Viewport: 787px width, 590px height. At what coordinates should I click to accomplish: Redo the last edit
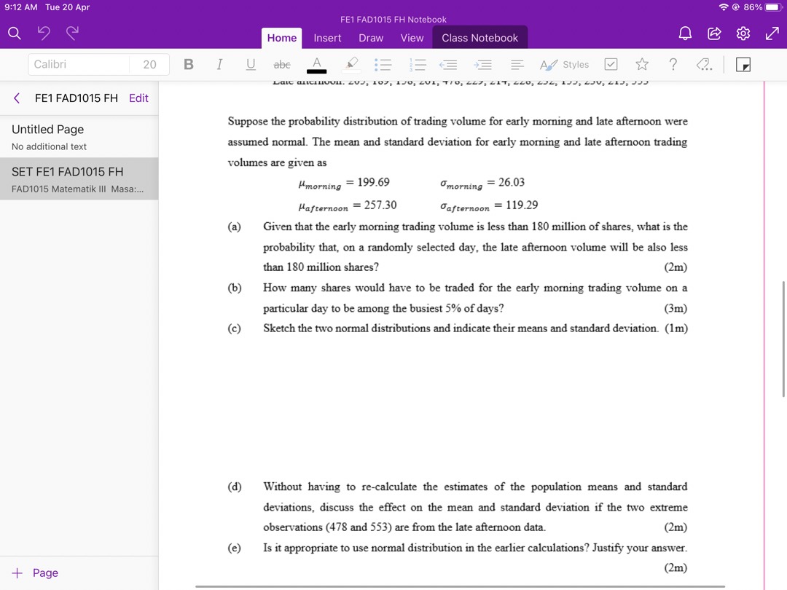[x=71, y=33]
